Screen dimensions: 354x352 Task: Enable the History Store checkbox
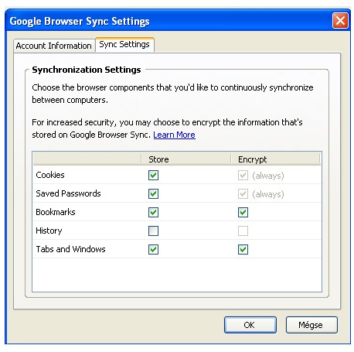153,231
